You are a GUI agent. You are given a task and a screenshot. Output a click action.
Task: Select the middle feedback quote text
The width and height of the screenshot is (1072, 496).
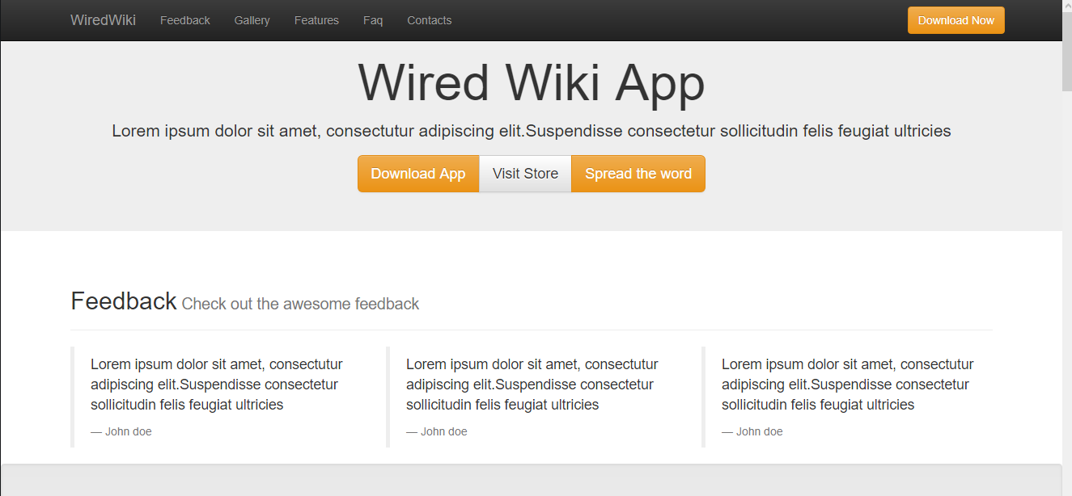click(x=532, y=385)
